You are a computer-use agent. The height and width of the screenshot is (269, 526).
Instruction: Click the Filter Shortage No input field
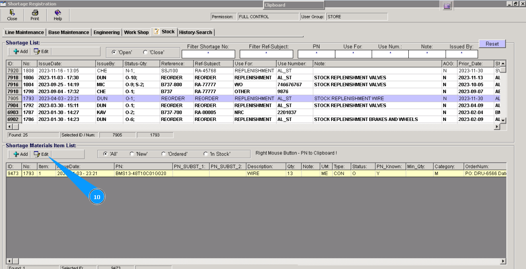tap(208, 54)
